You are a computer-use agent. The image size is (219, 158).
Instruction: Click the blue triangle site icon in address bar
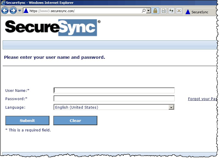point(26,11)
